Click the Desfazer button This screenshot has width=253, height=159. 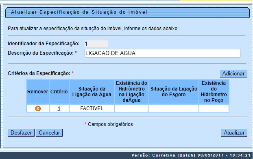point(21,132)
